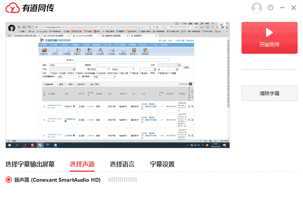The height and width of the screenshot is (224, 303).
Task: Close the 有道同传 window
Action: pos(294,8)
